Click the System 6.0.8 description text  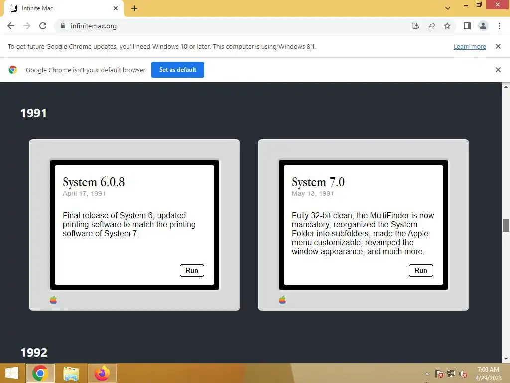129,225
